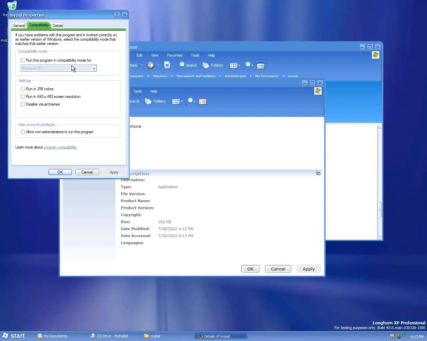Select the Compatibility tab

coord(39,25)
